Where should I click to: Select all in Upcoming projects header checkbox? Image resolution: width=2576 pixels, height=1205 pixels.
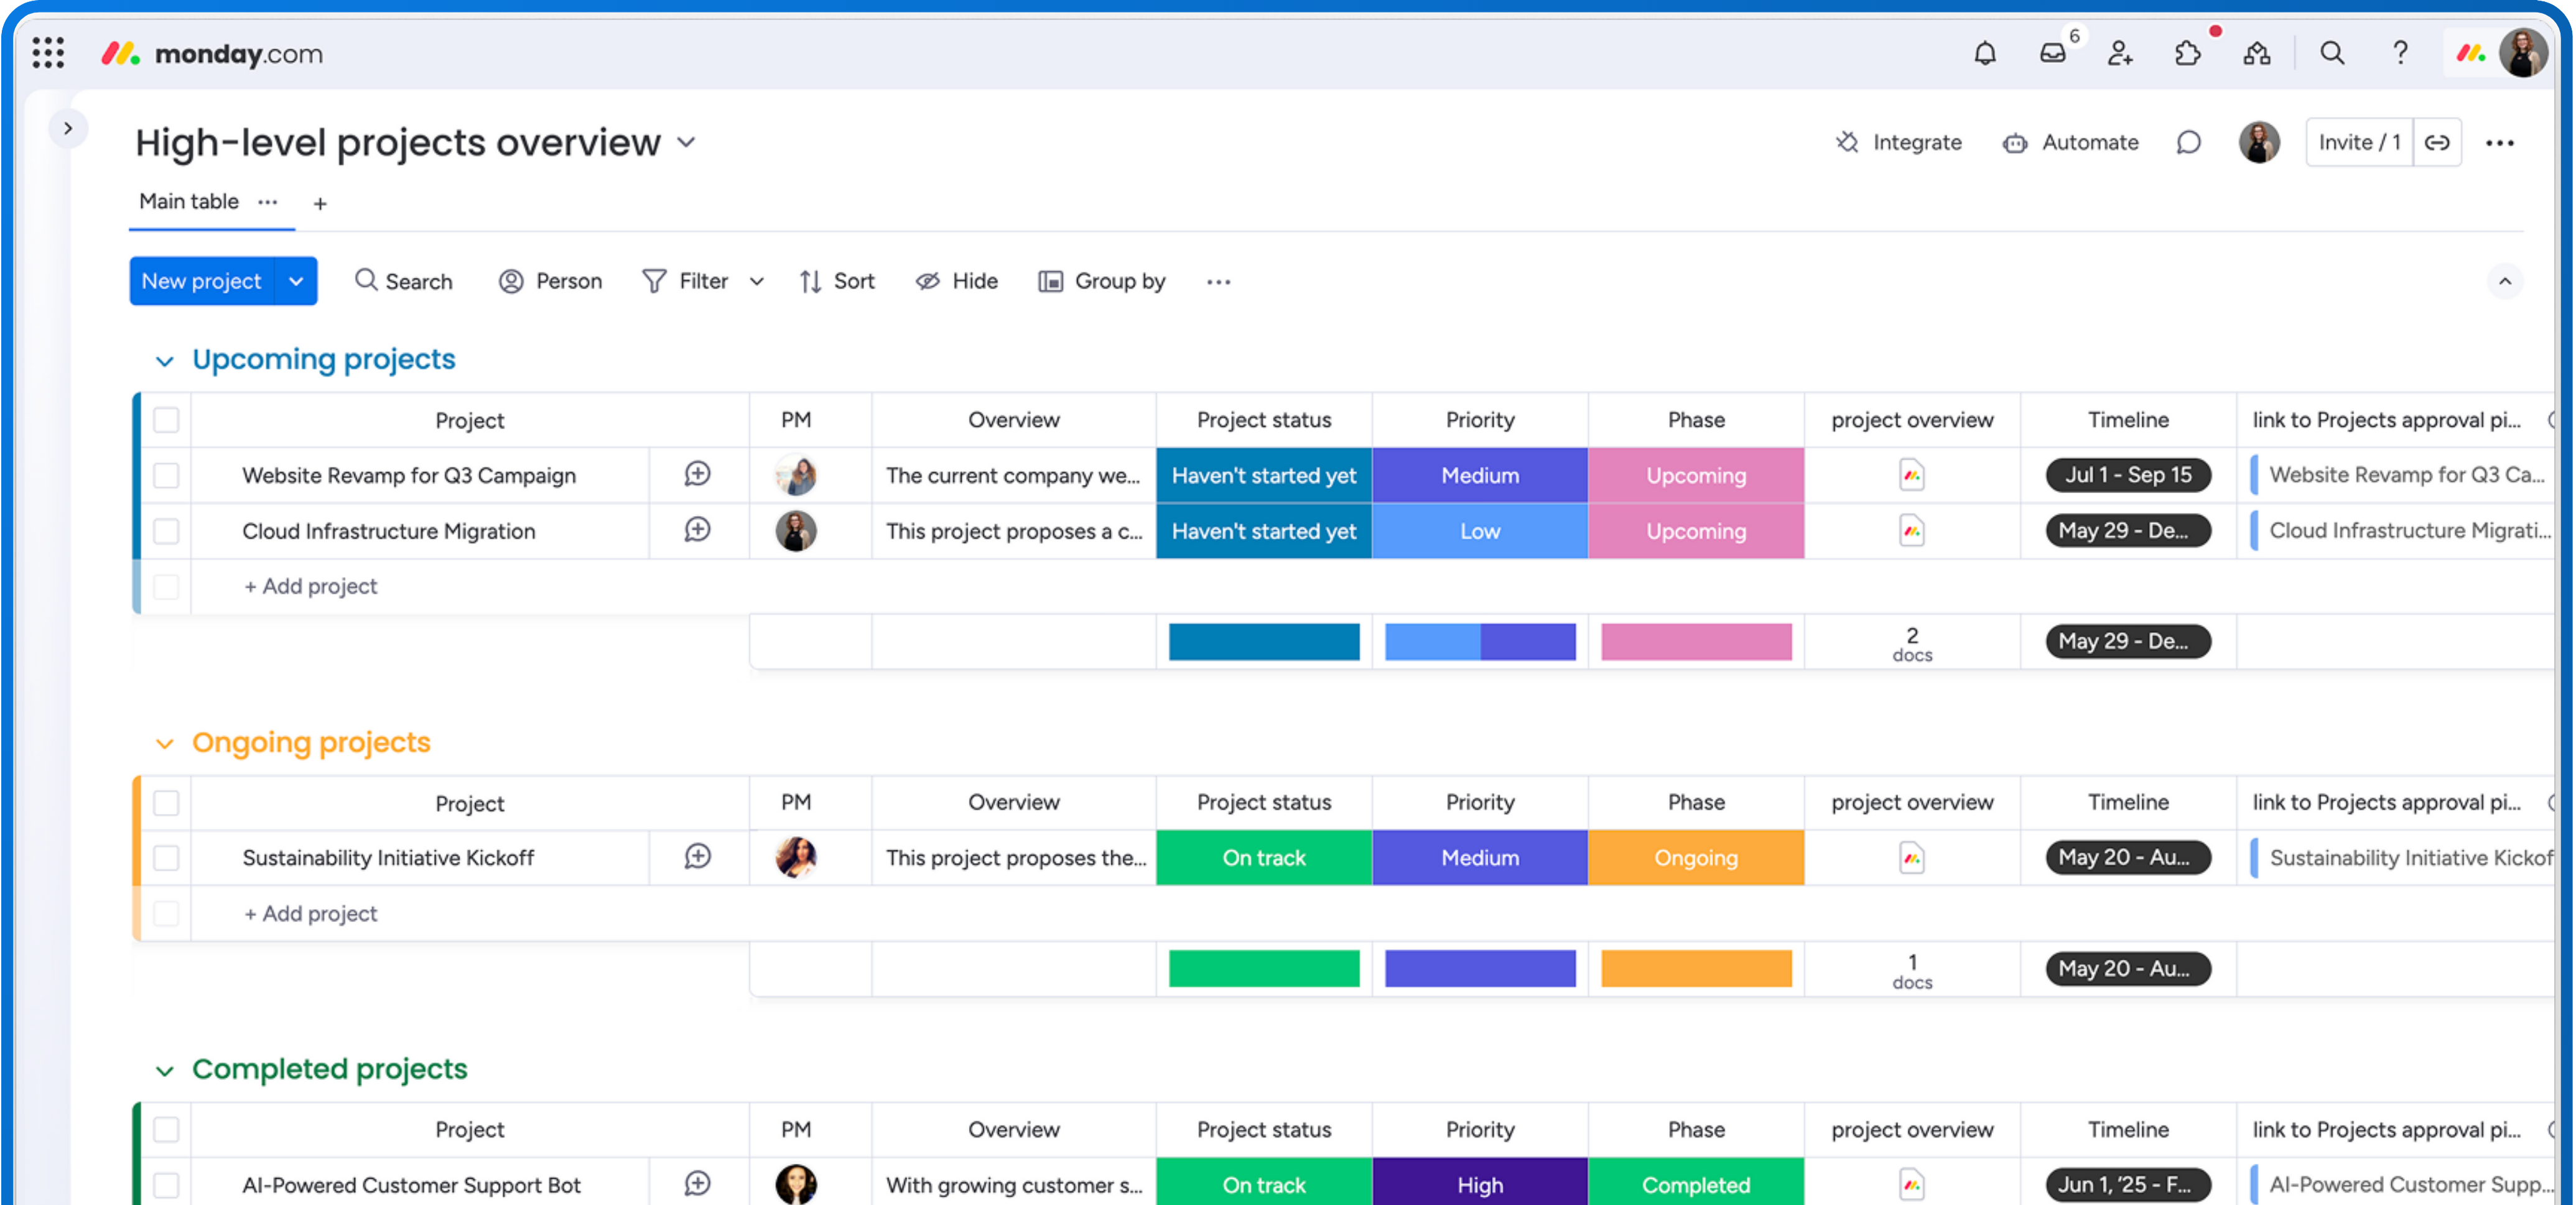(x=166, y=420)
